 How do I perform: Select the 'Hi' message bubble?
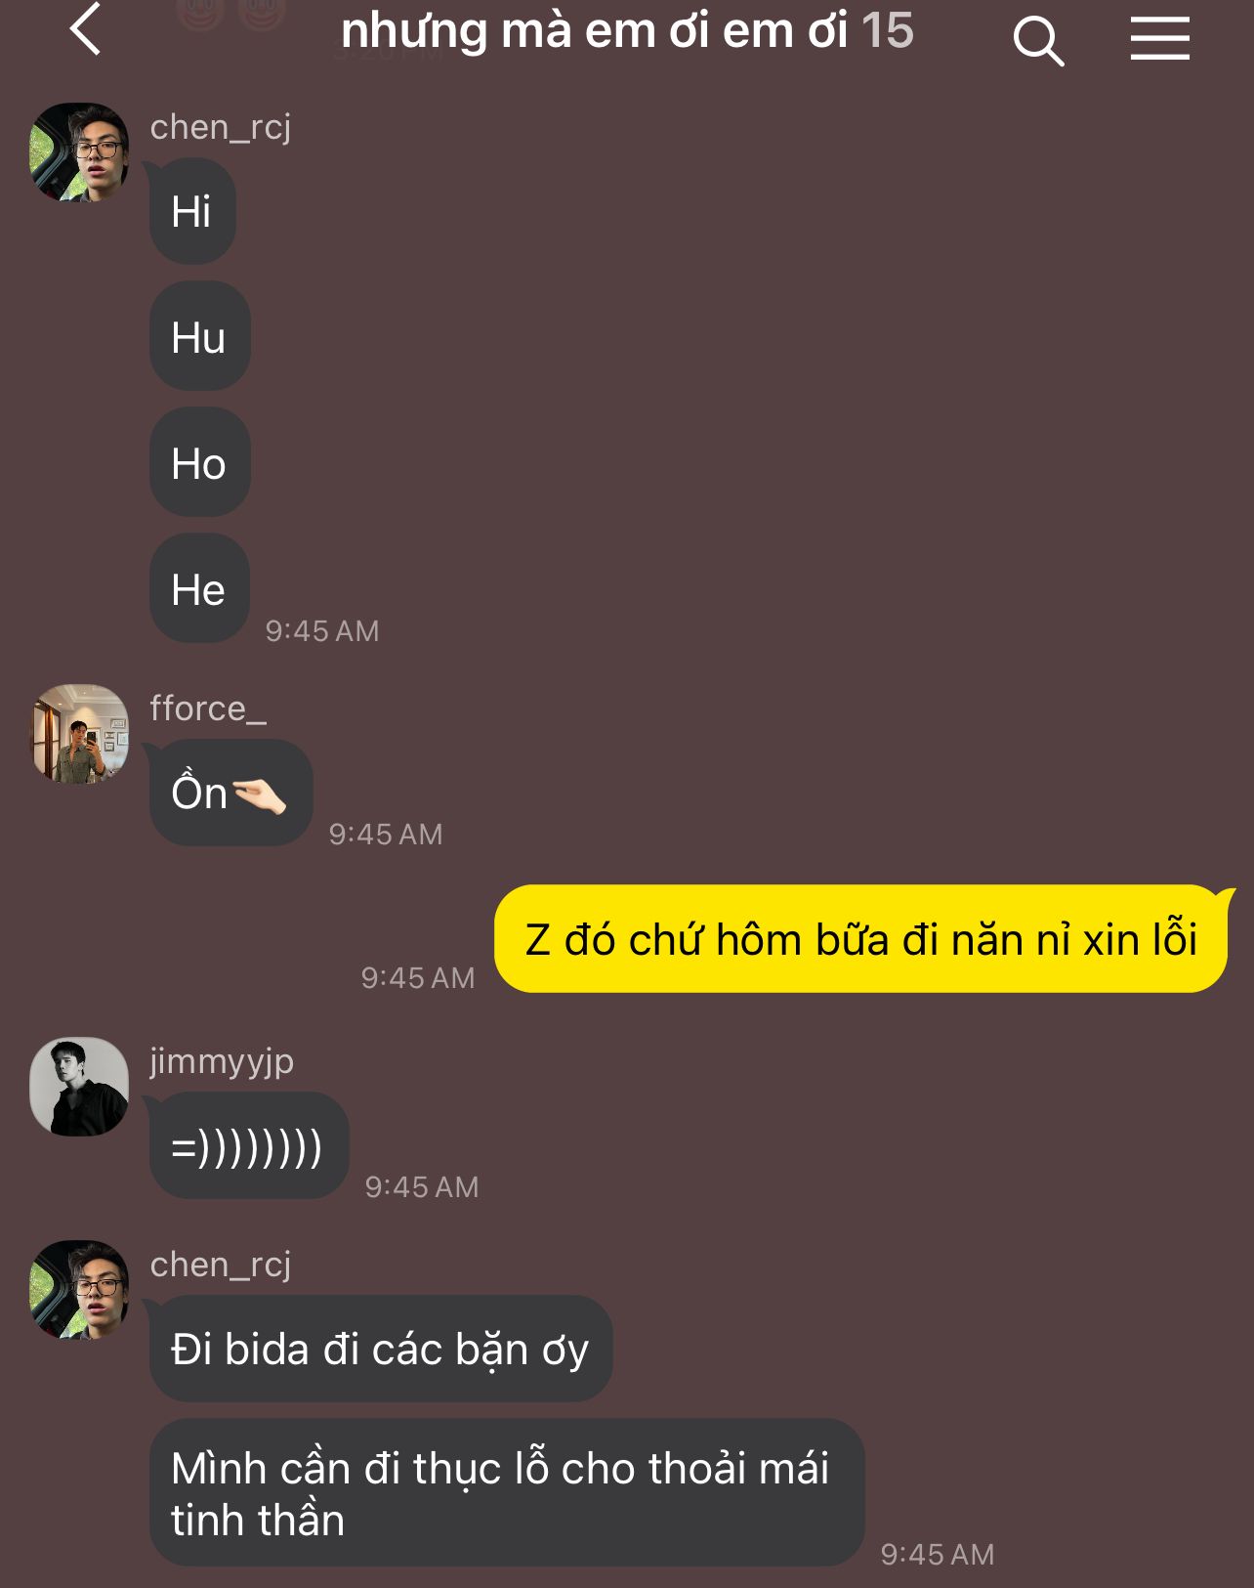192,211
